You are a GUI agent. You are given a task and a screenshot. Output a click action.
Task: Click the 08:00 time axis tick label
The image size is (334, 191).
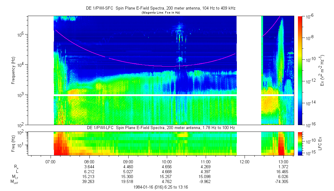[89, 161]
